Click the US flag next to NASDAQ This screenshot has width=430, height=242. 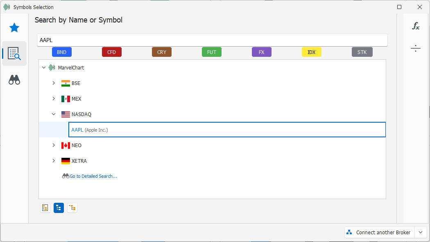pos(66,114)
